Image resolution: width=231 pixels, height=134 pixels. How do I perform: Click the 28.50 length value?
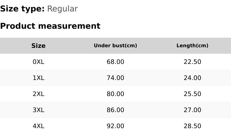pyautogui.click(x=192, y=126)
